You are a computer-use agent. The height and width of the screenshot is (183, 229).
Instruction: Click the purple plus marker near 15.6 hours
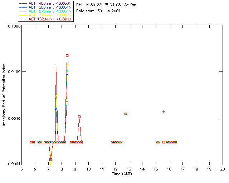point(164,112)
